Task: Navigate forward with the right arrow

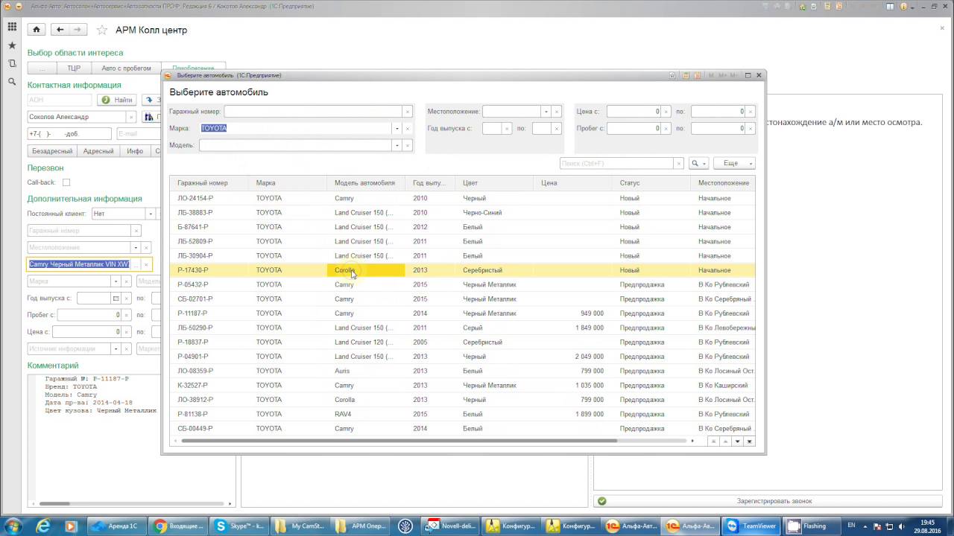Action: [x=78, y=30]
